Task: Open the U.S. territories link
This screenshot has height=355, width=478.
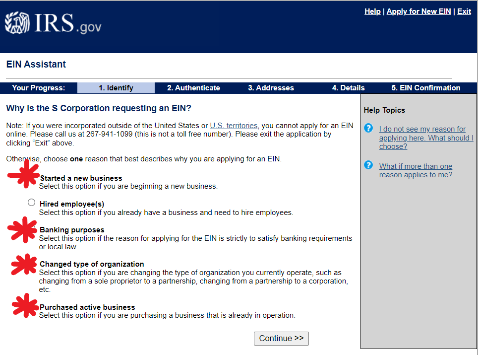Action: (x=234, y=126)
